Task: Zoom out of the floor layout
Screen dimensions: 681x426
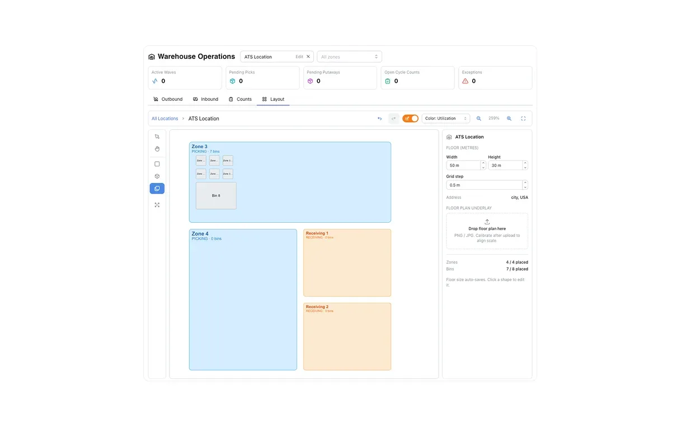Action: pyautogui.click(x=479, y=119)
